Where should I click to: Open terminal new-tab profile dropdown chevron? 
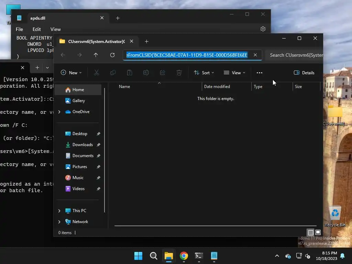47,68
